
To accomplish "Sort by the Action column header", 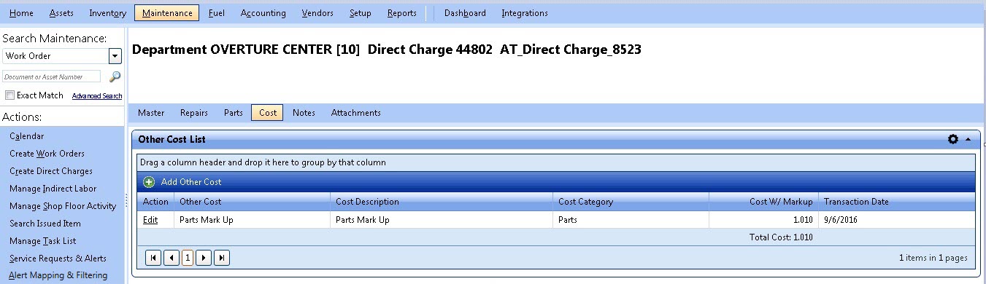I will (x=155, y=202).
